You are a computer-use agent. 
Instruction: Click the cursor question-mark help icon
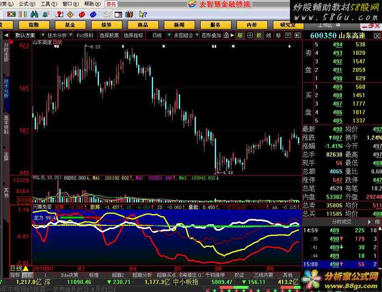143,15
